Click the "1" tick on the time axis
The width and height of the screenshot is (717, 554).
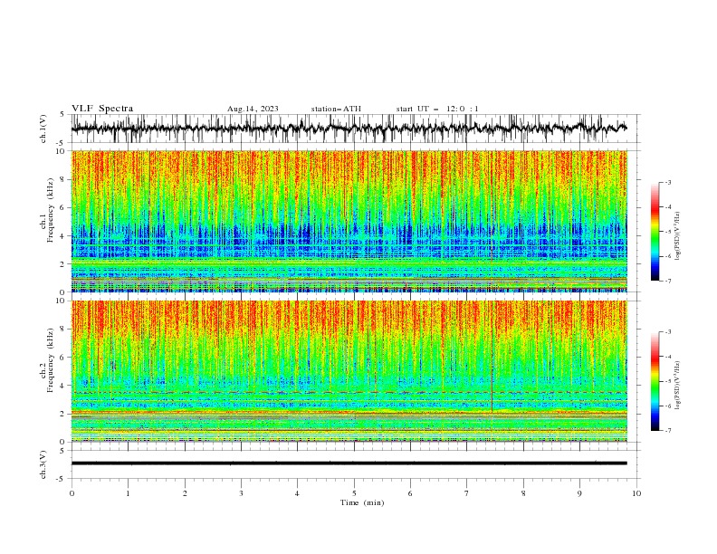[x=128, y=493]
